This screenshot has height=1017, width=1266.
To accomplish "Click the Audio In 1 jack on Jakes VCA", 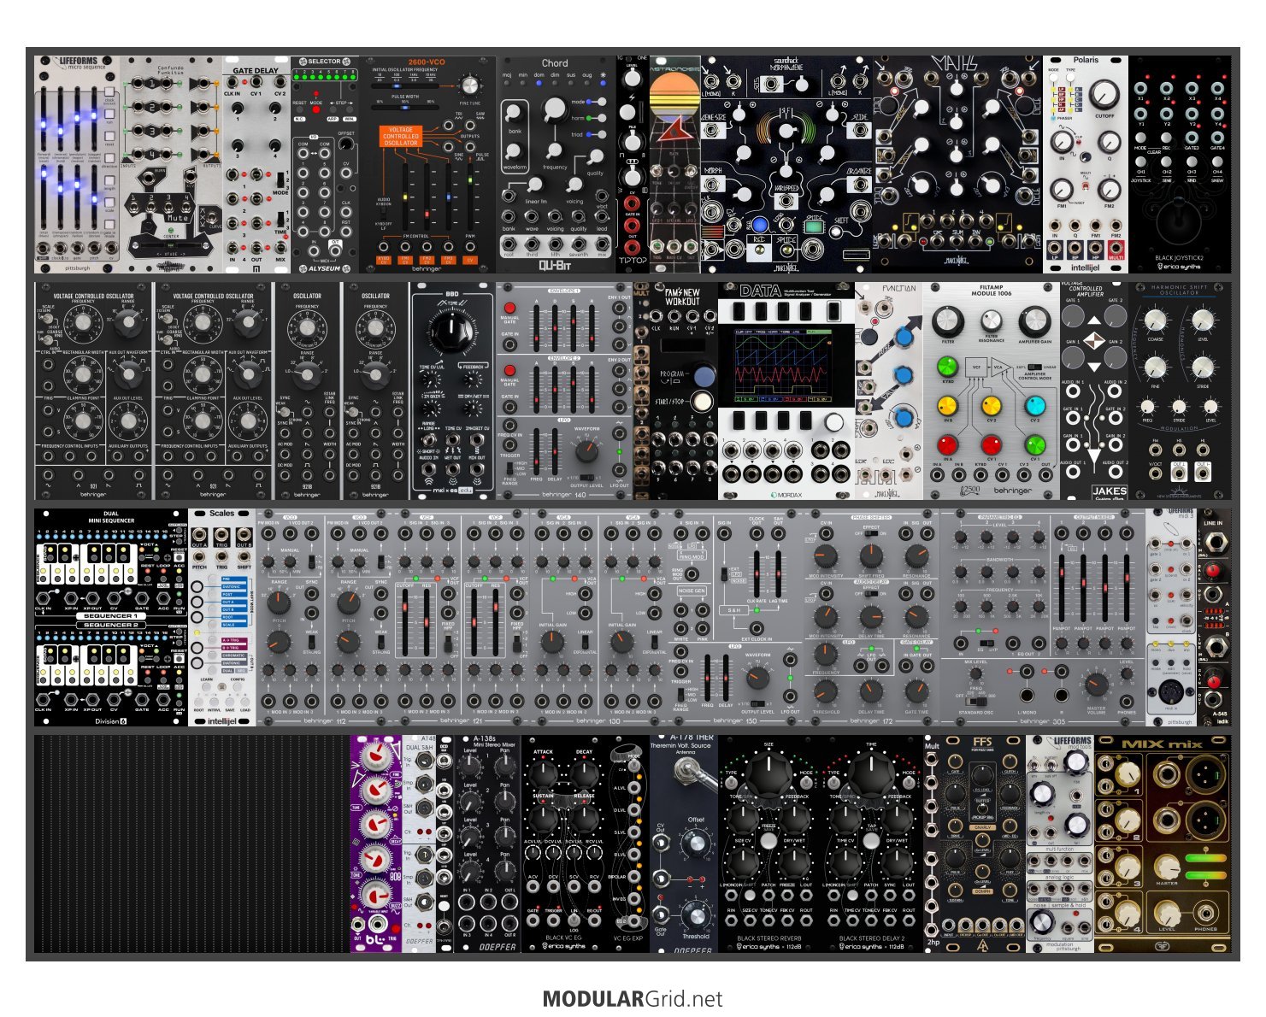I will pos(1073,391).
